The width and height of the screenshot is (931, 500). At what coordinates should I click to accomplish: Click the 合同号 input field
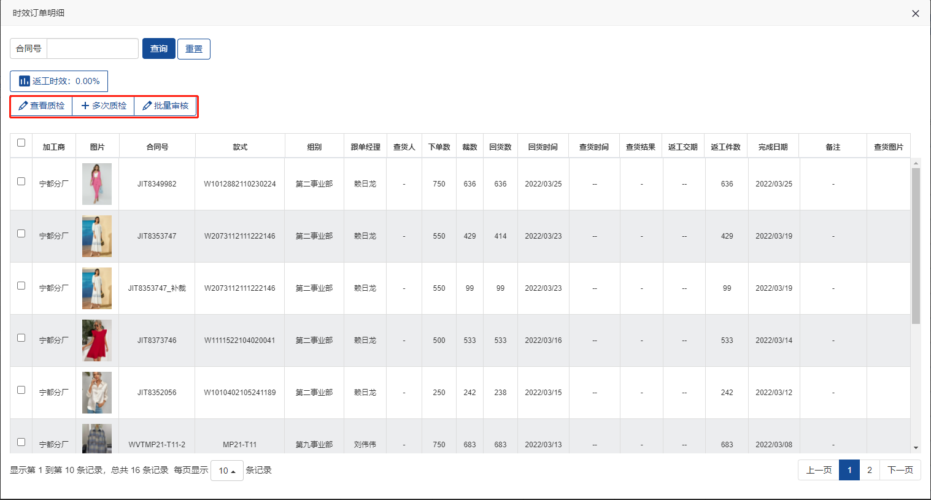coord(93,48)
